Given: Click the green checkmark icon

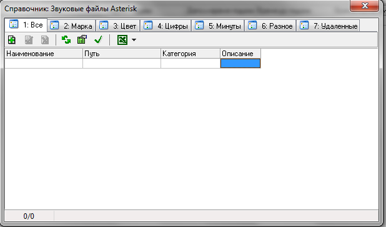Looking at the screenshot, I should click(99, 40).
